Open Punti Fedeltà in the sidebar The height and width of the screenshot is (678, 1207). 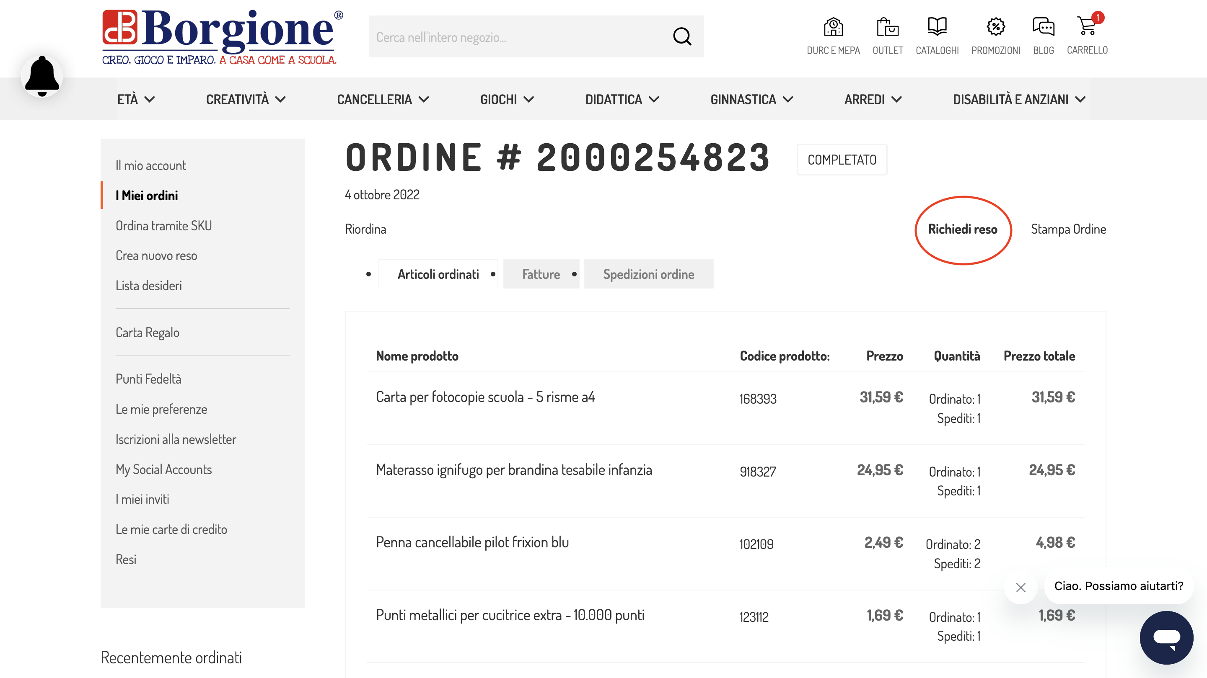point(148,379)
